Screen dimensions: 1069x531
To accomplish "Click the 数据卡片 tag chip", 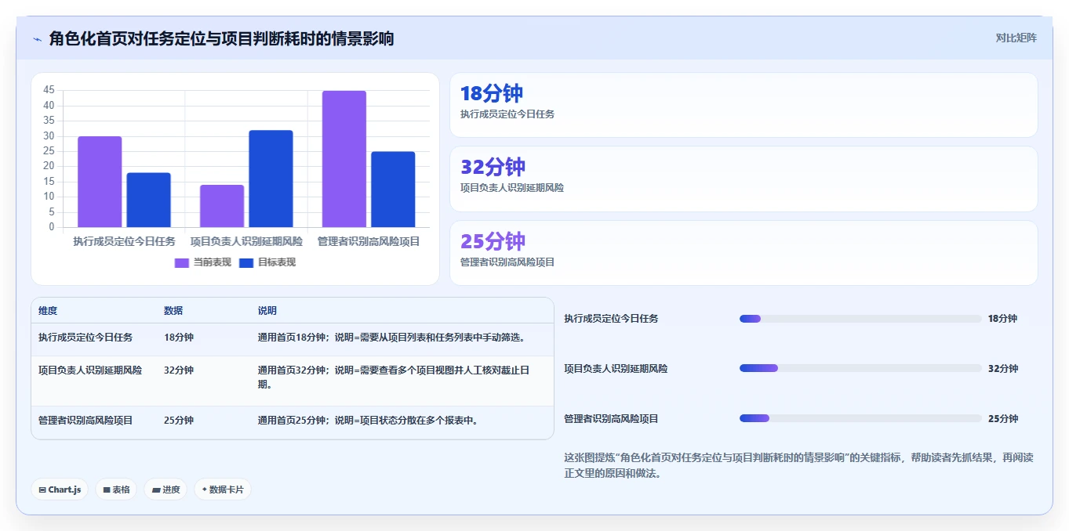I will [x=223, y=489].
